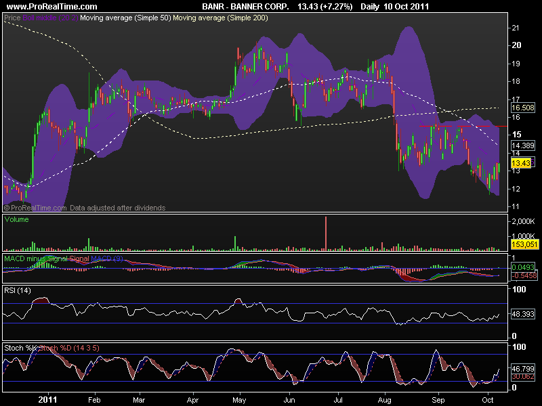The width and height of the screenshot is (542, 406).
Task: Click the 30.062 stochastic value box
Action: 522,377
